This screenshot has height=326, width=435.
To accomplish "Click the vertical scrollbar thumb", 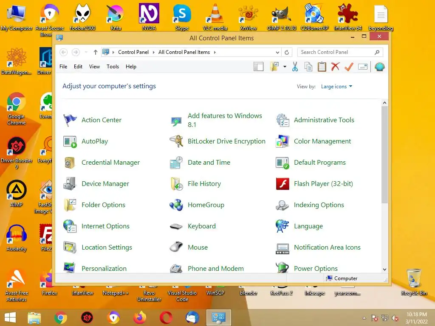I will pos(384,155).
